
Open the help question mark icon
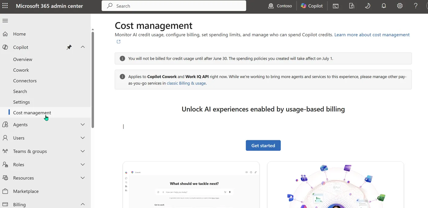click(x=416, y=6)
